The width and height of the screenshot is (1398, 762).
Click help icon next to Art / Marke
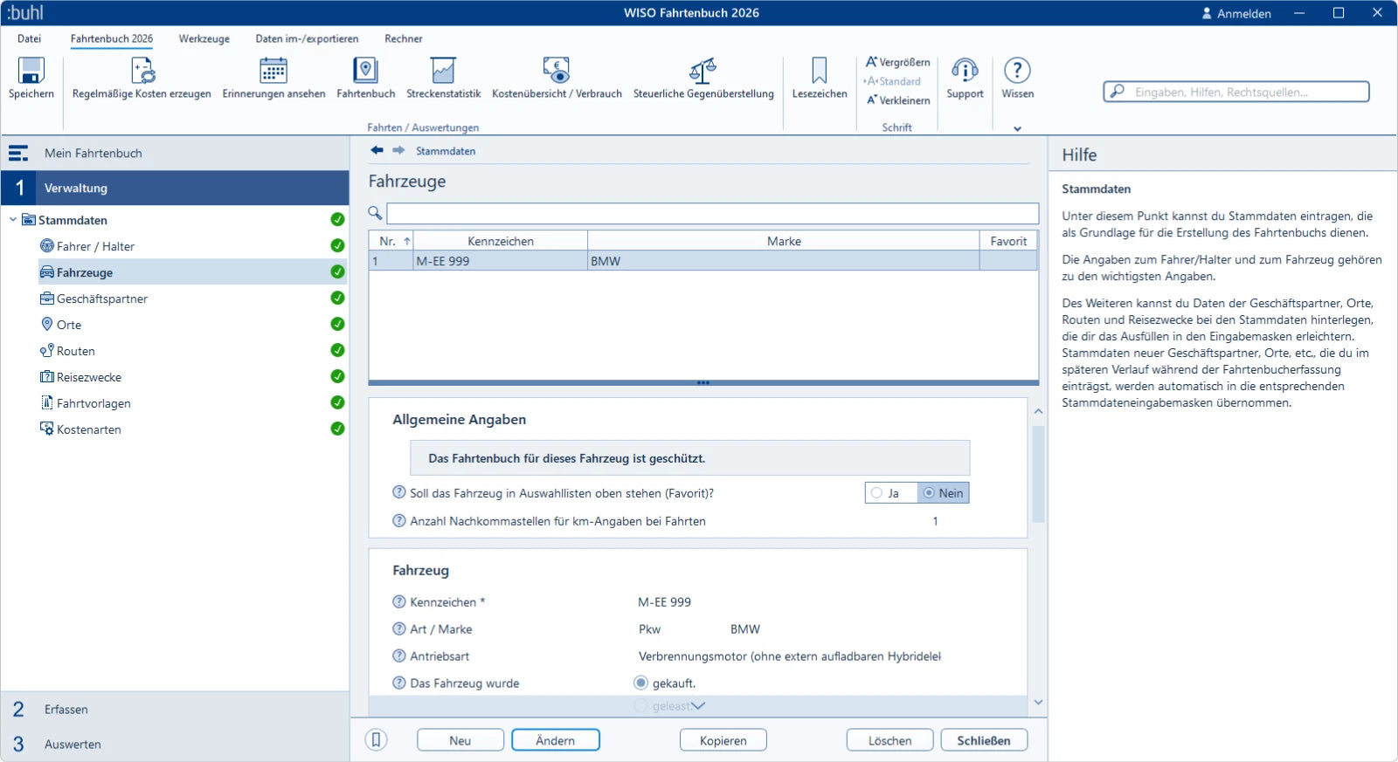tap(399, 628)
